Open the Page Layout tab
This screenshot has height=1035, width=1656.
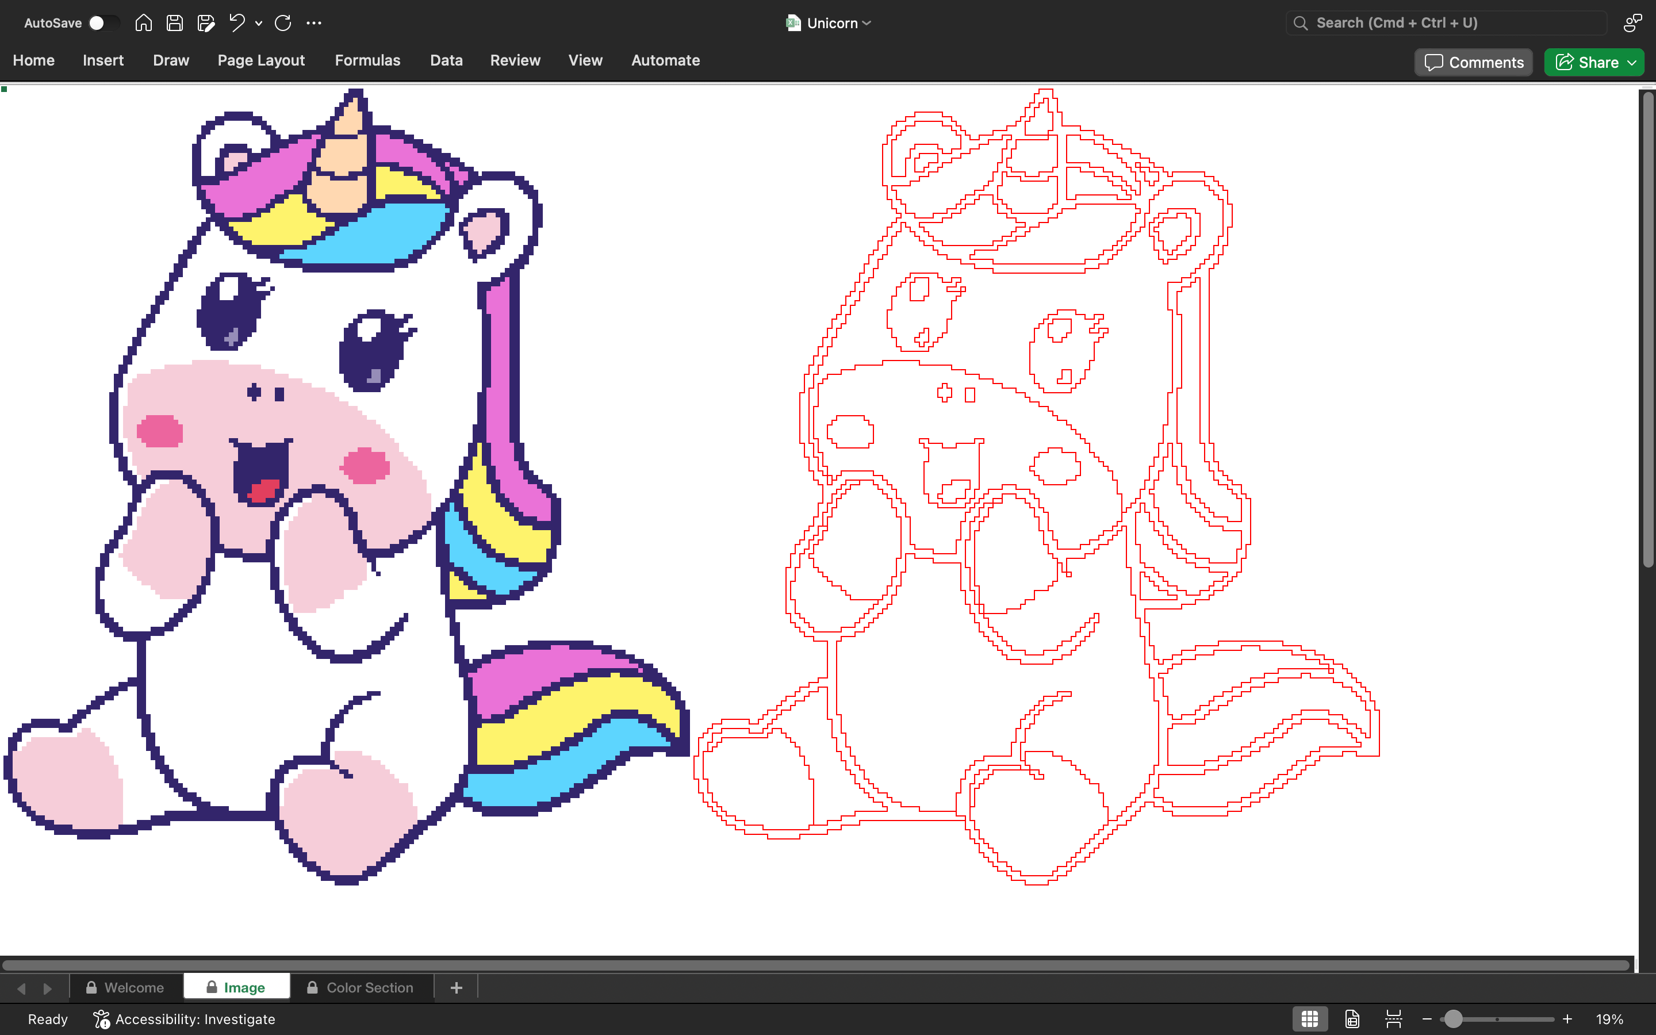tap(262, 60)
